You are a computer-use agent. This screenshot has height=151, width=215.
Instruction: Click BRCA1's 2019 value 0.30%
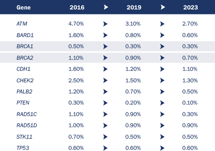(133, 46)
